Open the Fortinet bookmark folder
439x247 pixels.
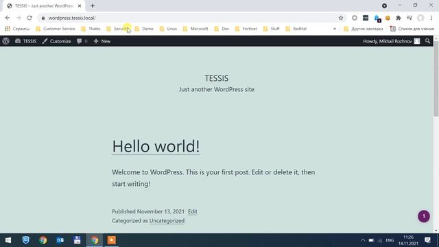click(246, 29)
